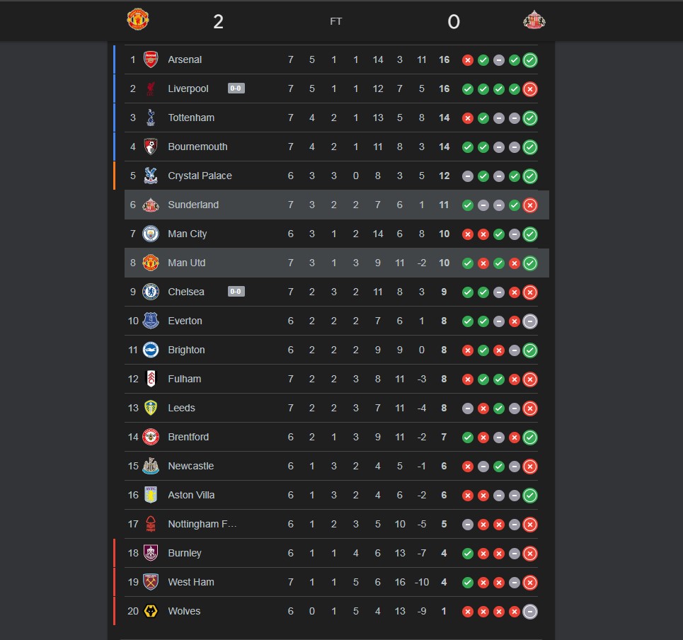683x640 pixels.
Task: Click Chelsea's live 0-0 score badge
Action: click(236, 291)
